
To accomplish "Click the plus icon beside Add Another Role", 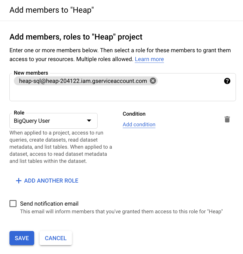I will point(19,181).
